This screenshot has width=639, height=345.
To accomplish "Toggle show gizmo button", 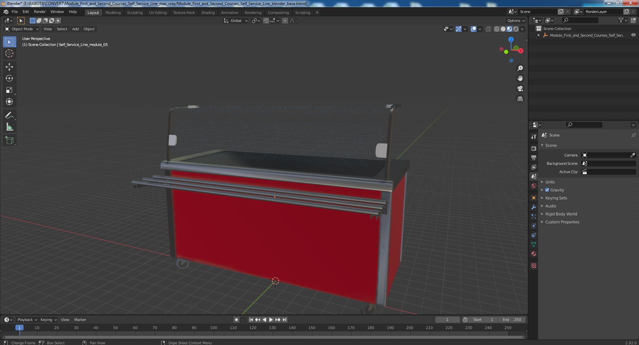I will (459, 29).
